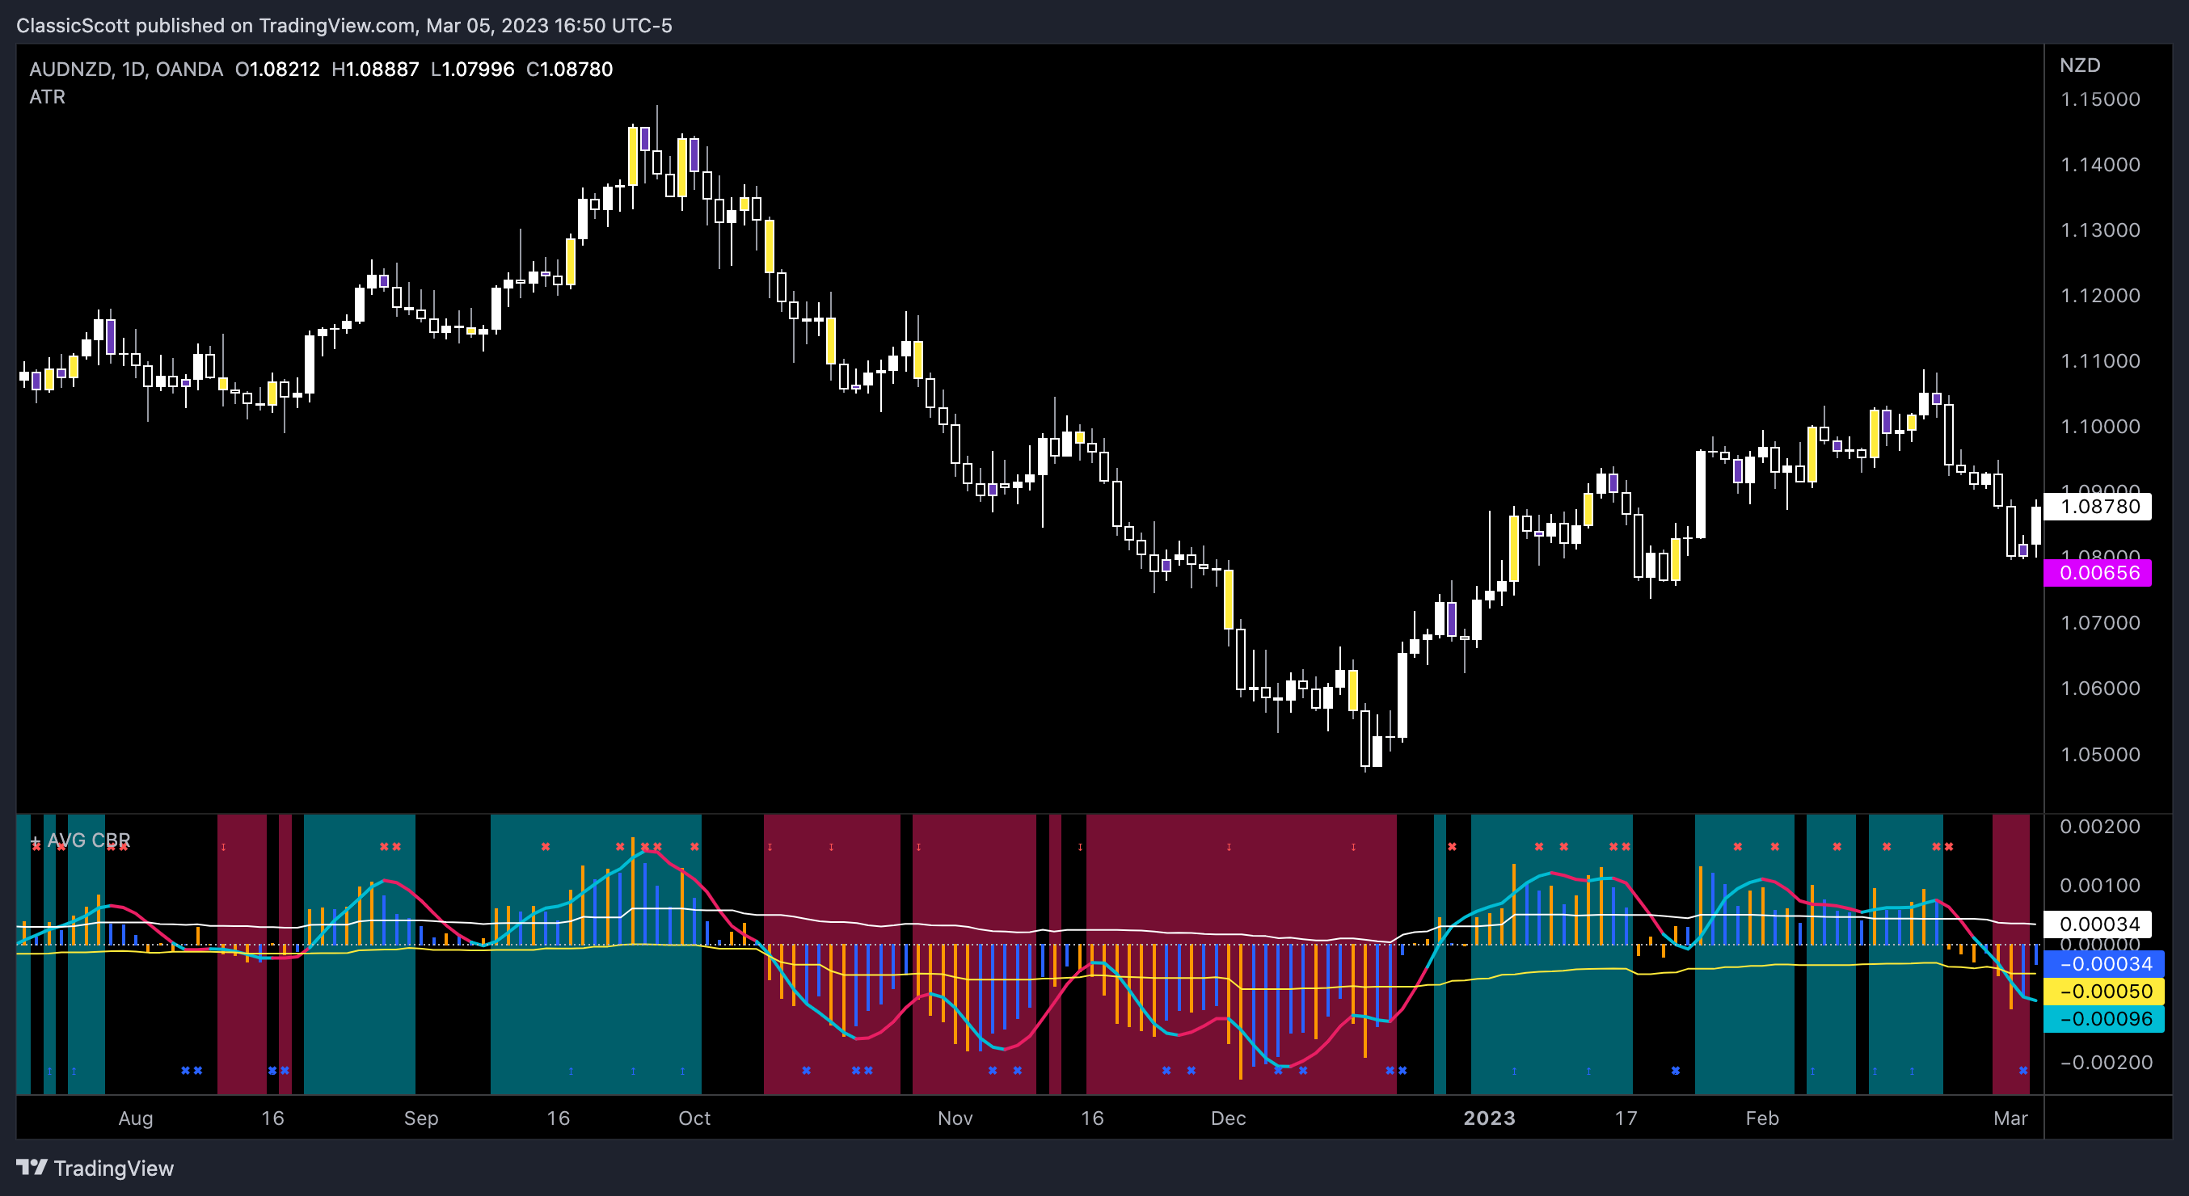Click the 1.15000 price axis label

pyautogui.click(x=2100, y=99)
